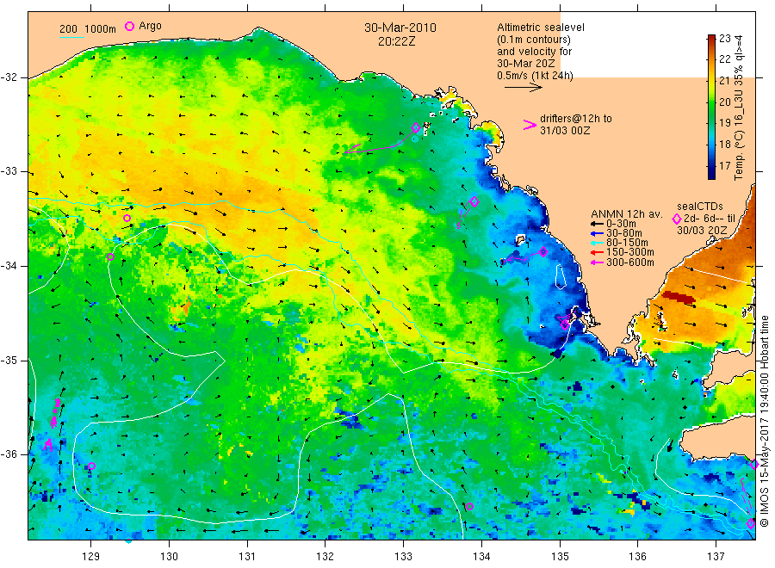Click the 129 longitude axis label
Screen dimensions: 775x568
tap(91, 557)
